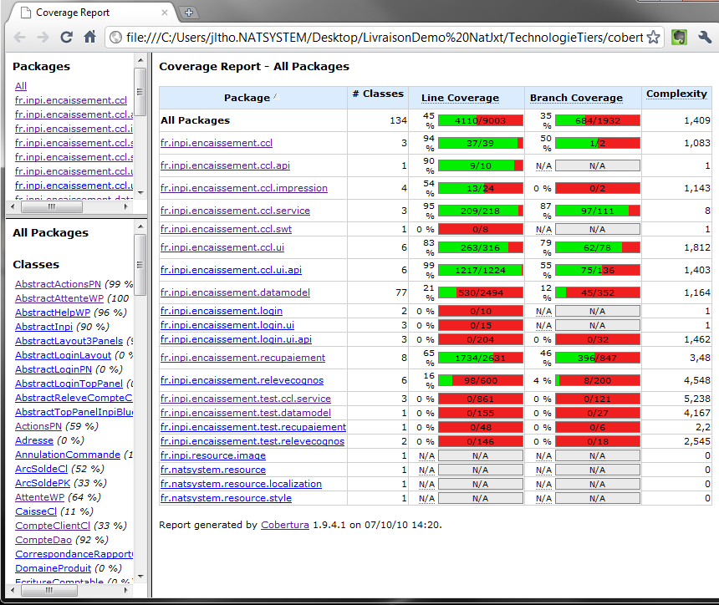Open the AbstractActionsPN class
Viewport: 719px width, 605px height.
(58, 284)
